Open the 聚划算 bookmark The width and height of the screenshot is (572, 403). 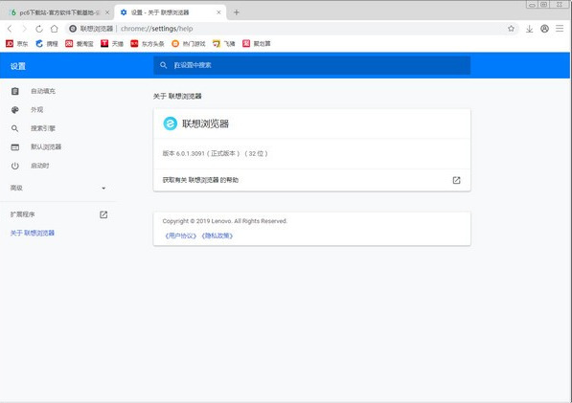coord(257,44)
